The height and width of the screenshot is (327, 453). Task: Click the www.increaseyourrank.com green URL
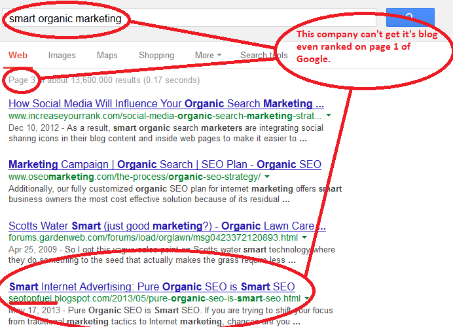click(165, 116)
